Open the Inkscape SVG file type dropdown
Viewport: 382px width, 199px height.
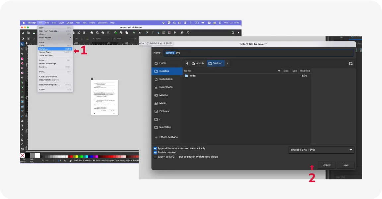click(321, 150)
